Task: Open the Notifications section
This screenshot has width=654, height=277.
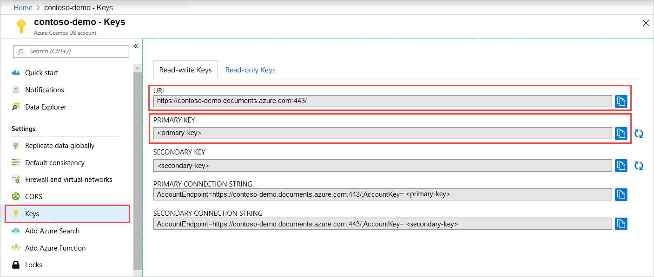Action: click(x=44, y=90)
